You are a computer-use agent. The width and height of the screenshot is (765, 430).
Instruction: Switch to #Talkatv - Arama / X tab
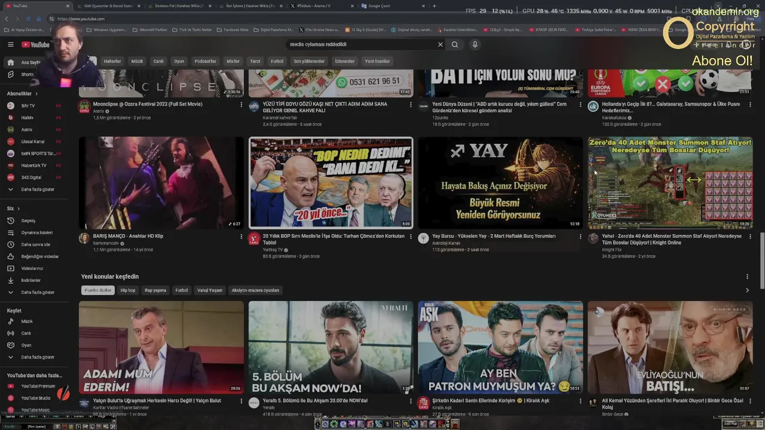pyautogui.click(x=320, y=6)
